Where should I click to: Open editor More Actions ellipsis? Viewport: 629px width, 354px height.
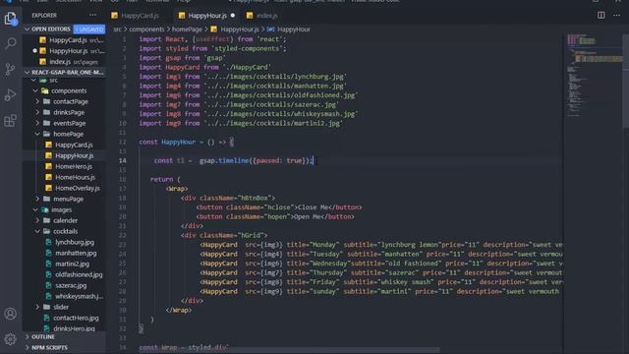point(616,16)
